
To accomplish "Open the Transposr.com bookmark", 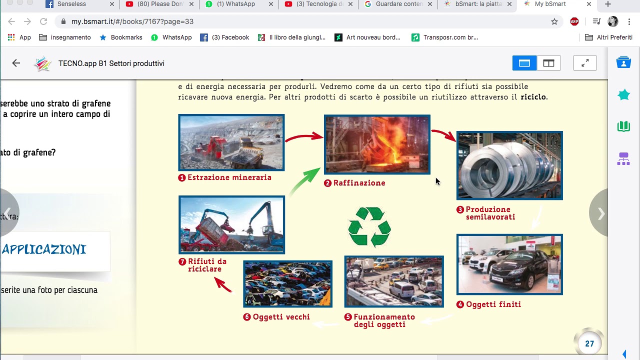I will coord(444,37).
